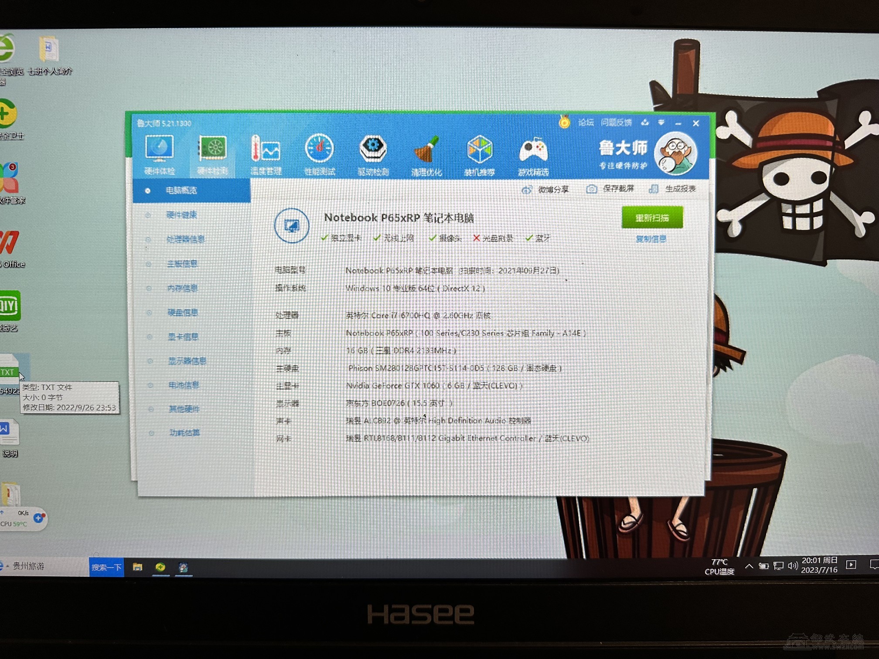The height and width of the screenshot is (659, 879).
Task: Open the 鲁大师 taskbar icon
Action: pyautogui.click(x=184, y=567)
